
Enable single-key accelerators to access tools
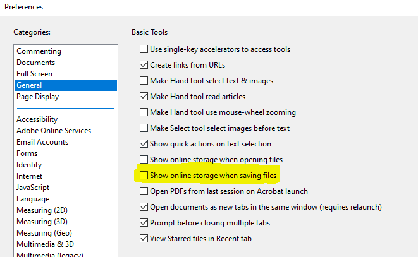coord(144,49)
